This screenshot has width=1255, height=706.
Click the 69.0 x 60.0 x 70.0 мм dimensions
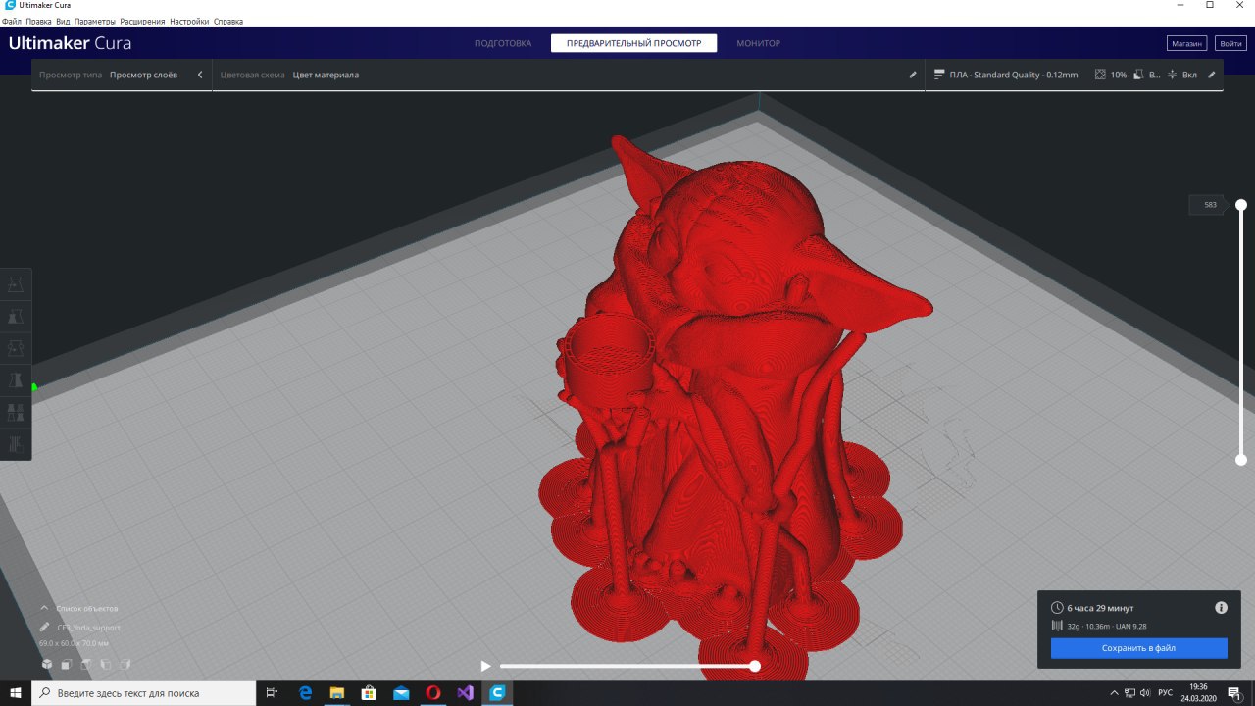[x=74, y=643]
